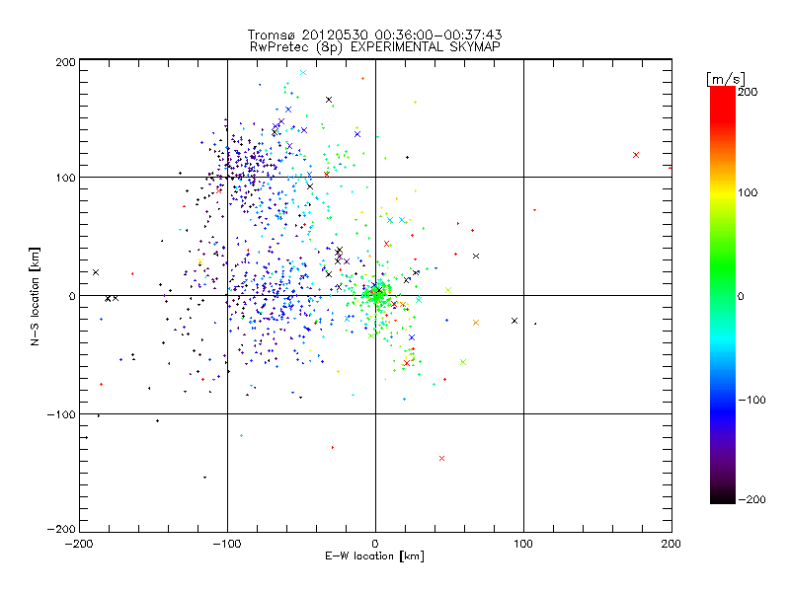Click the isolated red X marker near the plot's right edge
790x592 pixels.
636,155
